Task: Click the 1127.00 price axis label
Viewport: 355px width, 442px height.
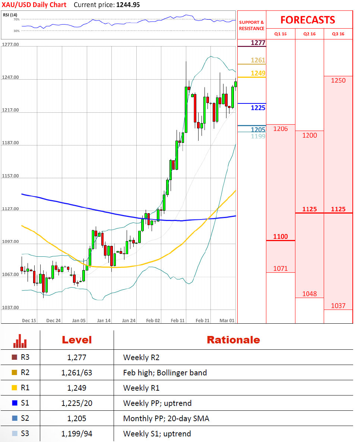Action: point(10,209)
